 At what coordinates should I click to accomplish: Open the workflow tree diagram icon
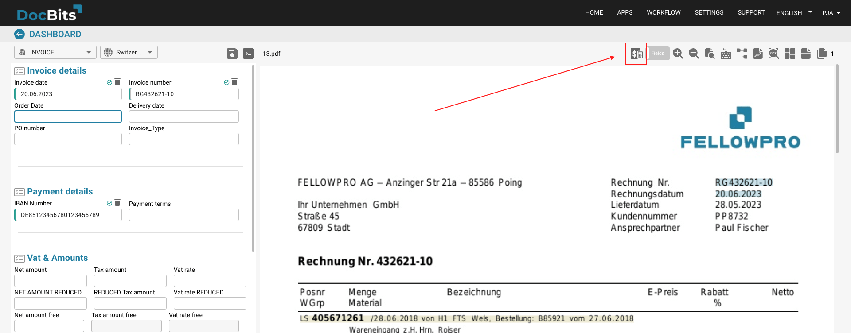[x=742, y=54]
